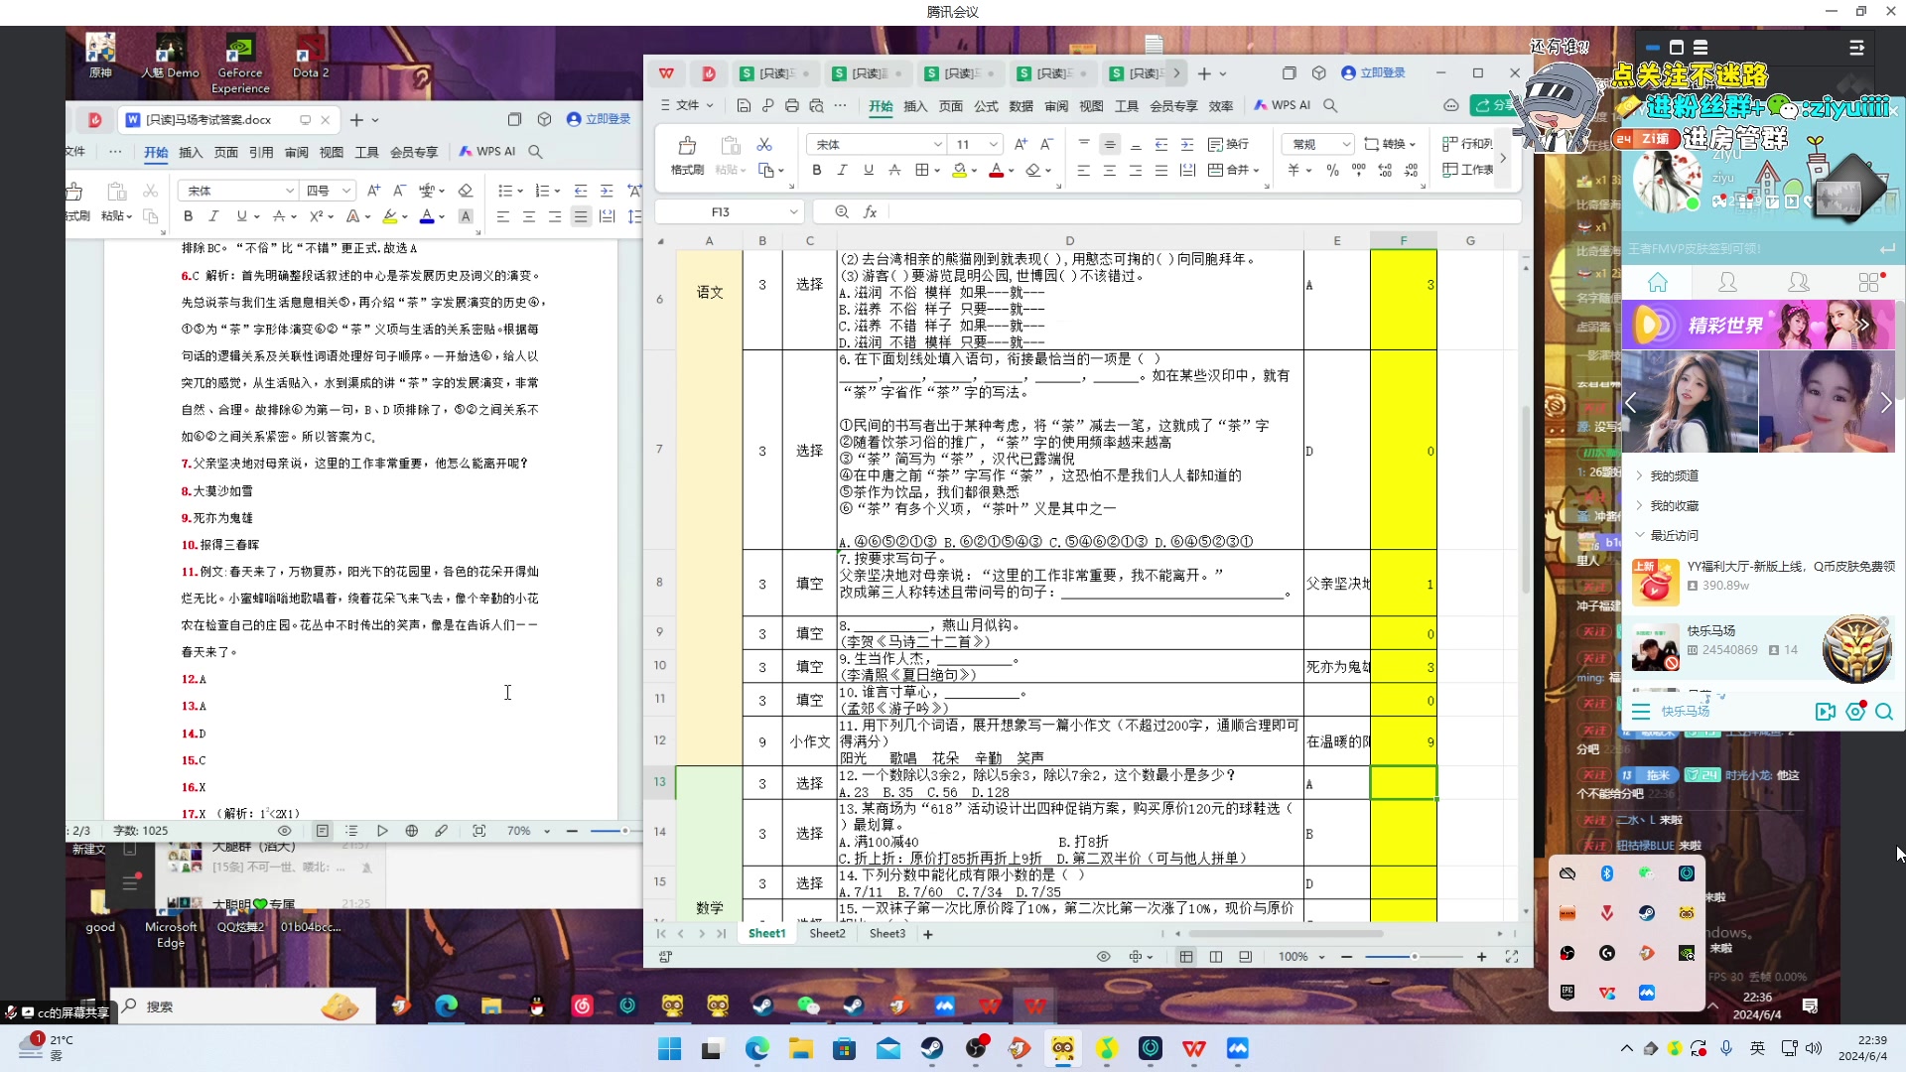Image resolution: width=1906 pixels, height=1072 pixels.
Task: Click the selected cell F13 in the spreadsheet
Action: [1403, 782]
